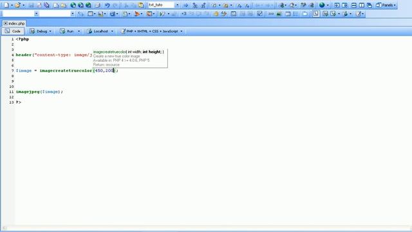Click the blue right arrow beside txt_tuto box
The width and height of the screenshot is (412, 232).
tap(186, 5)
